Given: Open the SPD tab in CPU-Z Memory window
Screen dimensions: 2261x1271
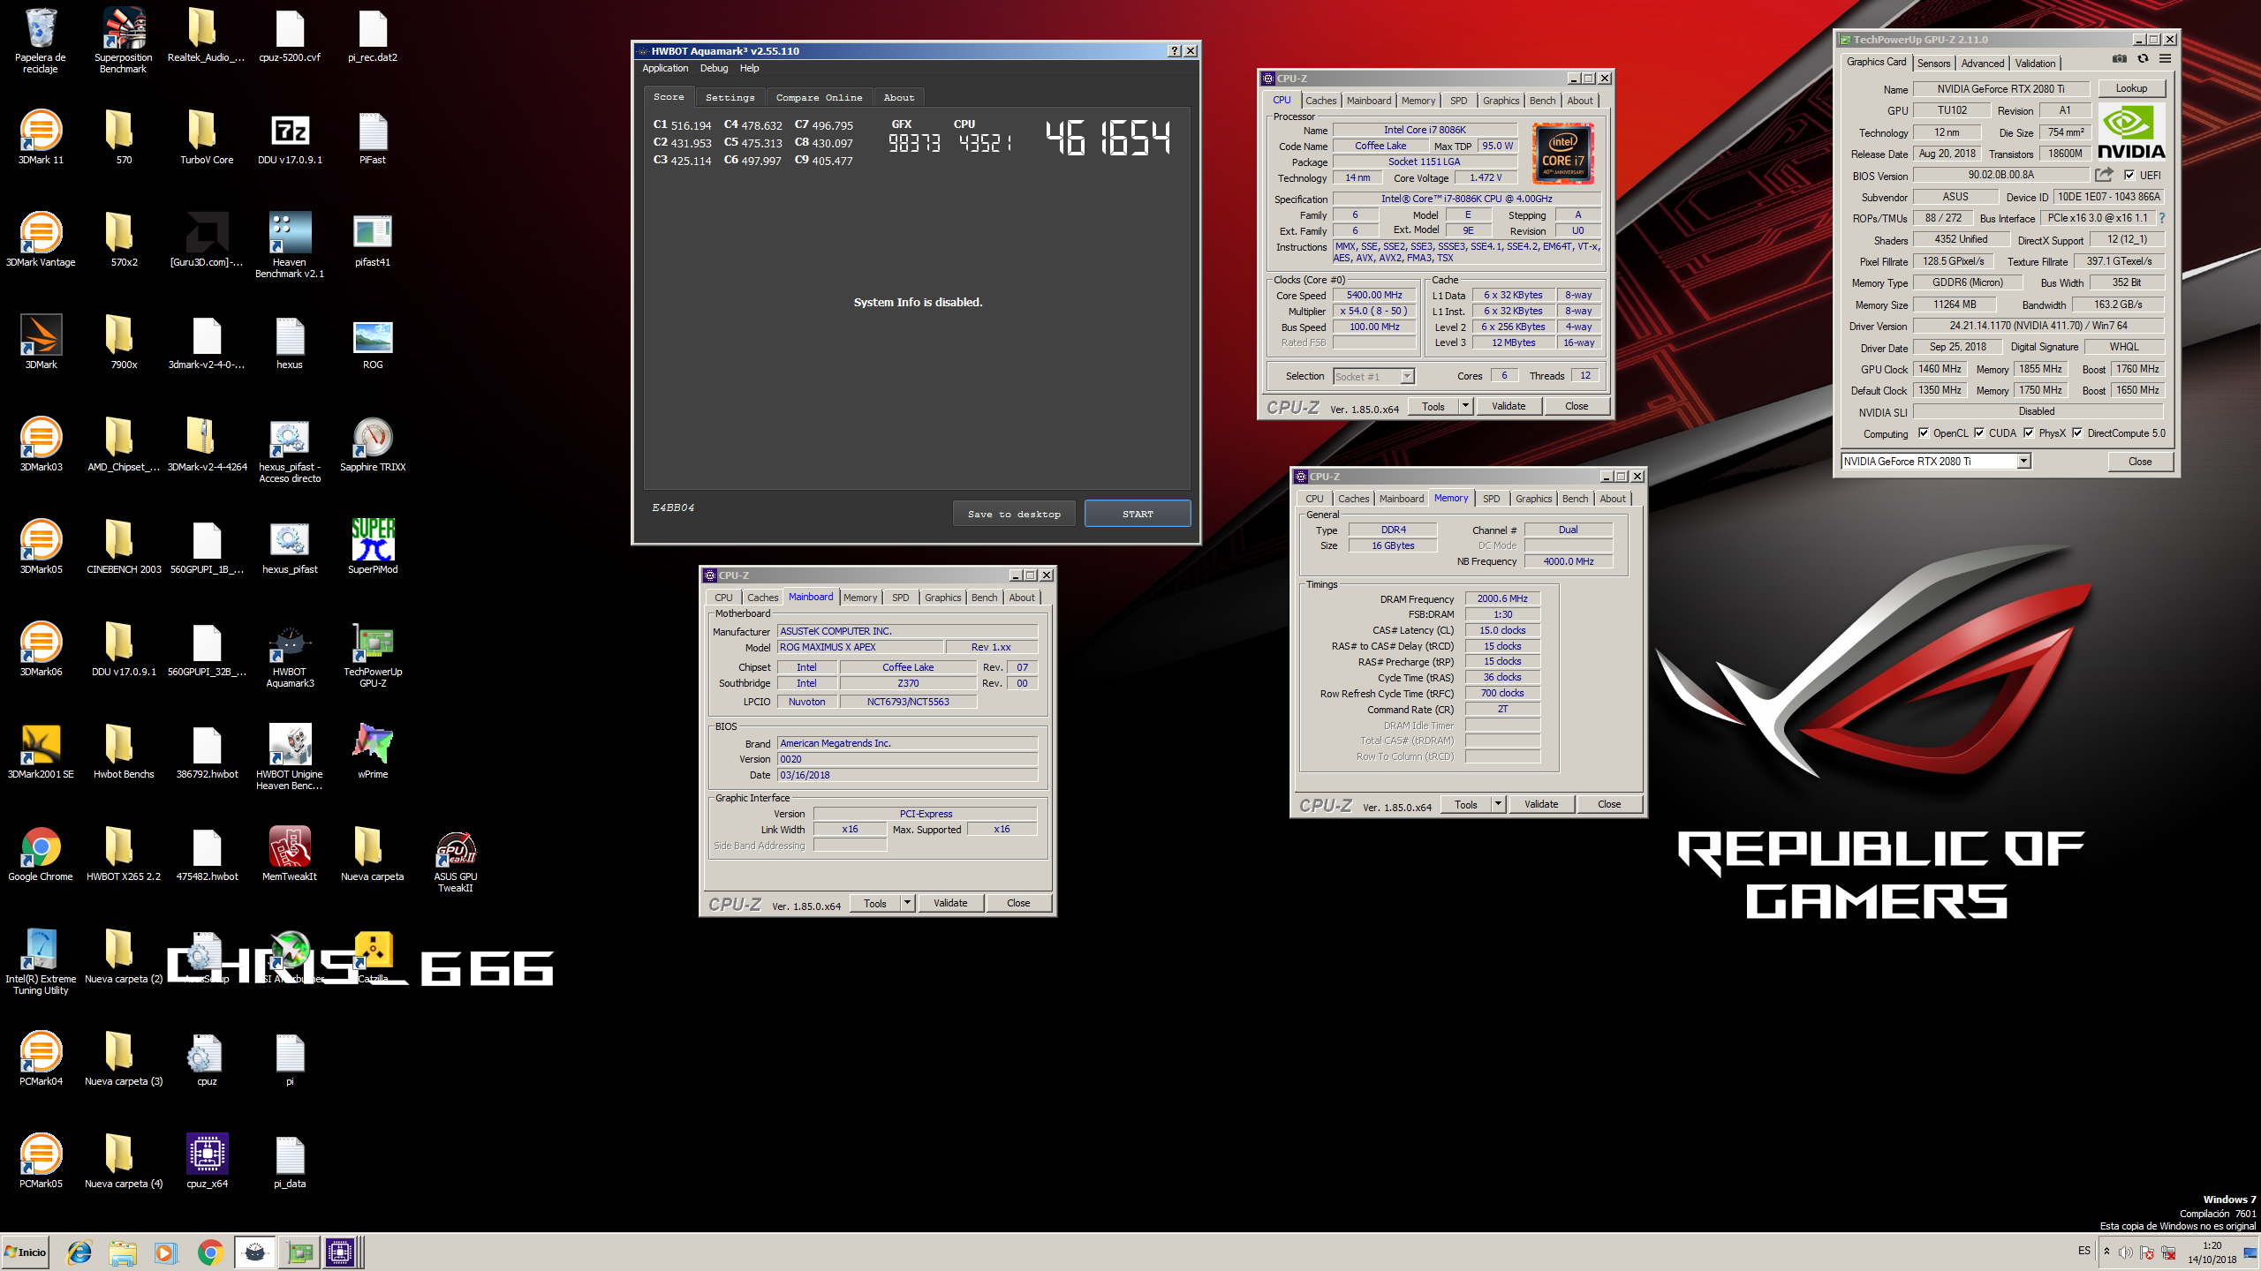Looking at the screenshot, I should coord(1492,499).
